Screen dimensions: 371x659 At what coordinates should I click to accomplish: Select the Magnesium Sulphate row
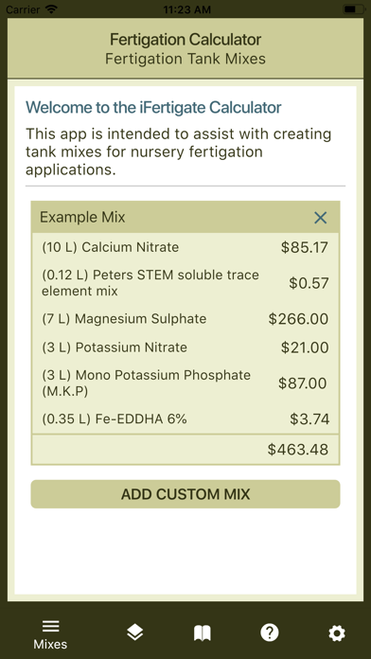coord(185,318)
